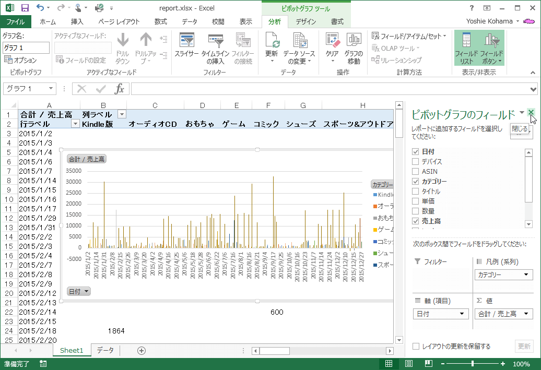Open Filter Connections (フィルターの接続)
This screenshot has width=541, height=370.
click(x=243, y=49)
